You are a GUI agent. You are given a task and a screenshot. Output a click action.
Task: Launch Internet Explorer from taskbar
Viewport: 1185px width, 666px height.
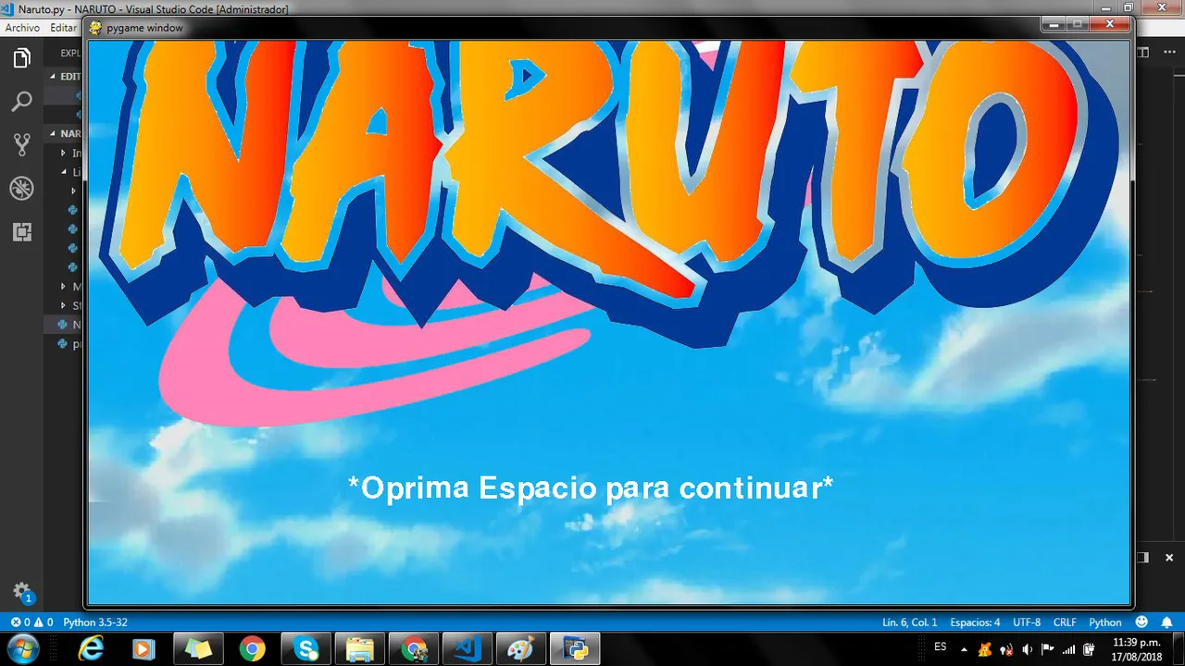click(91, 649)
